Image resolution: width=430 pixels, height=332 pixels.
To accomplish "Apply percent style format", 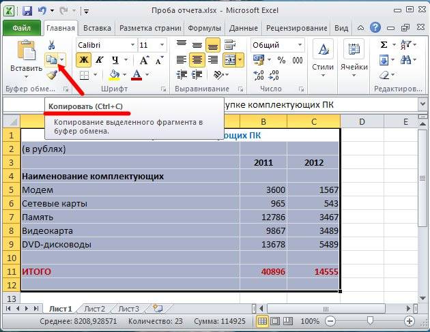I will pyautogui.click(x=281, y=60).
